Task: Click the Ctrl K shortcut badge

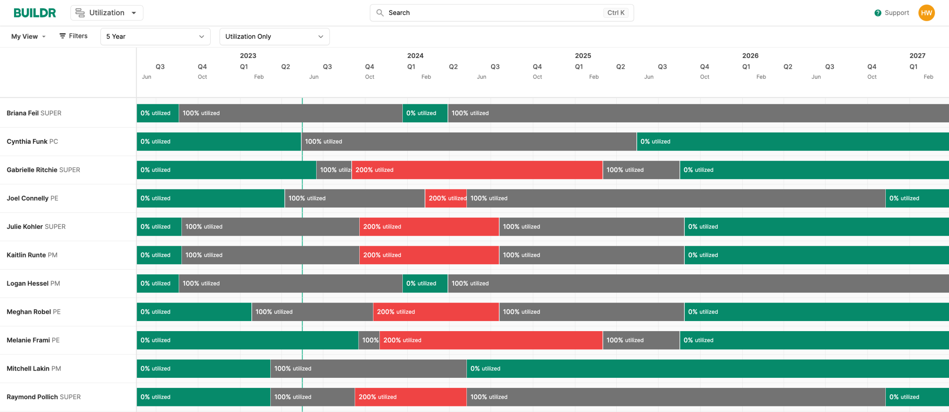Action: [x=615, y=12]
